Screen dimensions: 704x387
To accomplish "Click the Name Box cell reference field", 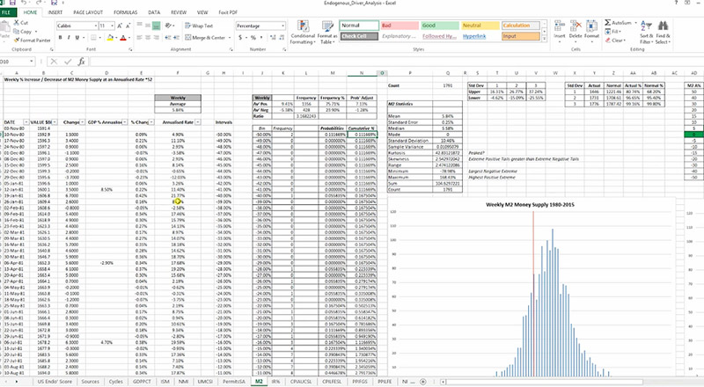I will (15, 62).
